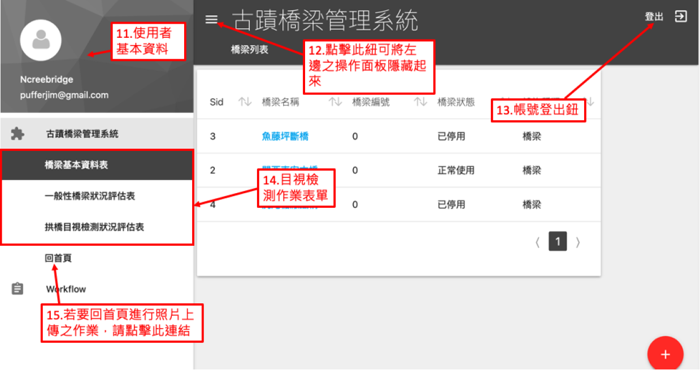
Task: Switch to the 橋梁列表 tab
Action: (x=249, y=50)
